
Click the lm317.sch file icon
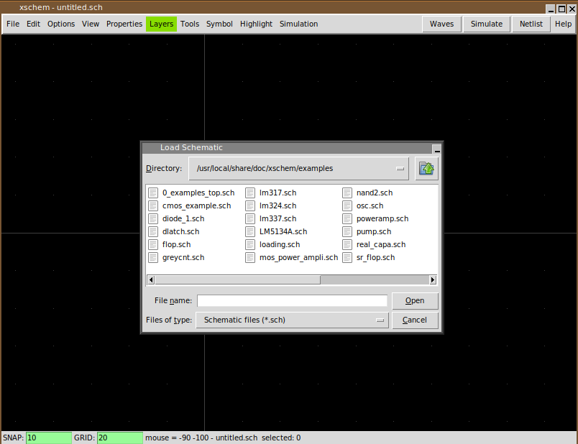pyautogui.click(x=250, y=193)
